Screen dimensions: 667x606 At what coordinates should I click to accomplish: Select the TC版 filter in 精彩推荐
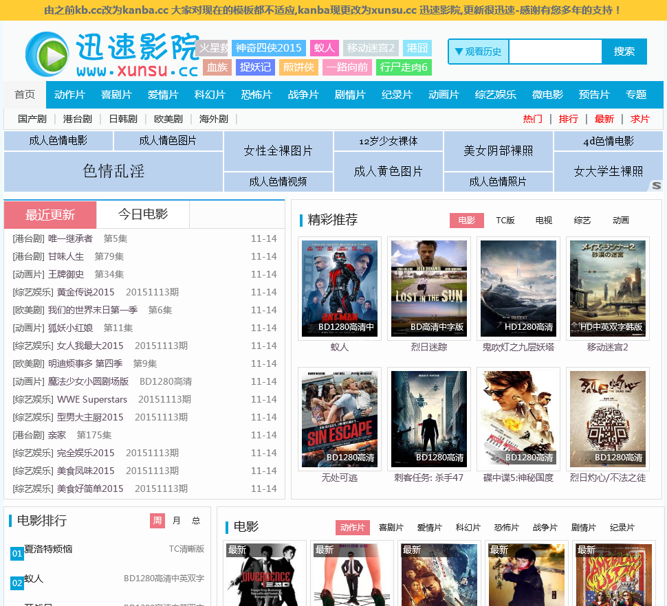click(x=505, y=220)
